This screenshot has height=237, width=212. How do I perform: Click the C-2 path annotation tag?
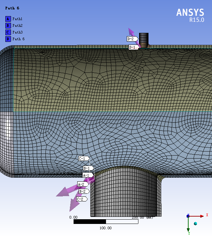(82, 199)
